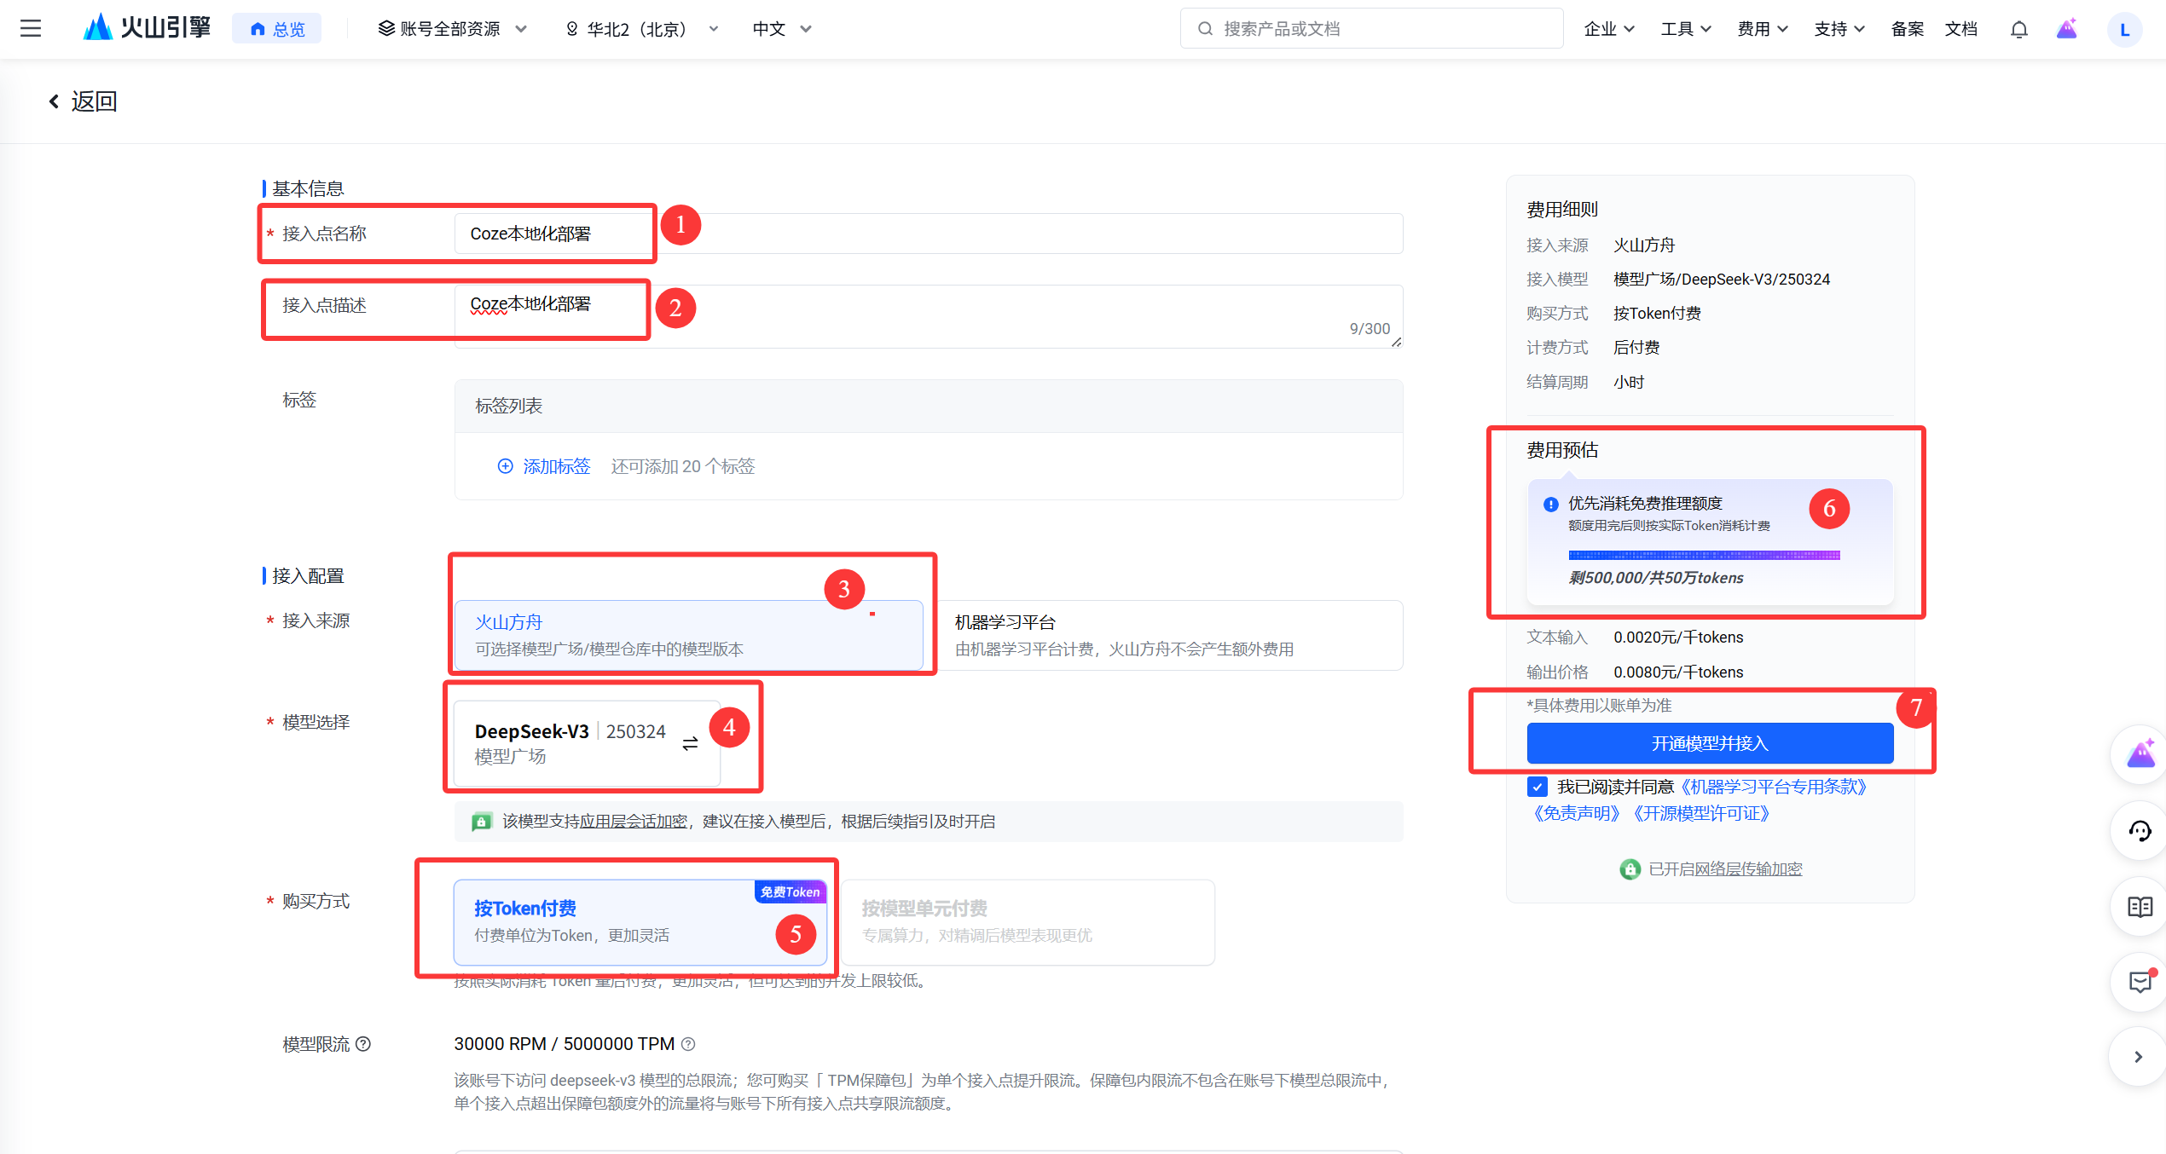The width and height of the screenshot is (2166, 1154).
Task: Click the help icon after 5000000 TPM
Action: [688, 1044]
